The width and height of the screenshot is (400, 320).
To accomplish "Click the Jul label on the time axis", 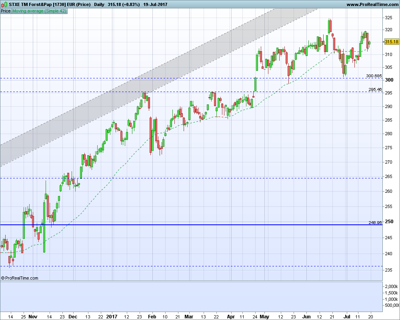I will [x=346, y=317].
